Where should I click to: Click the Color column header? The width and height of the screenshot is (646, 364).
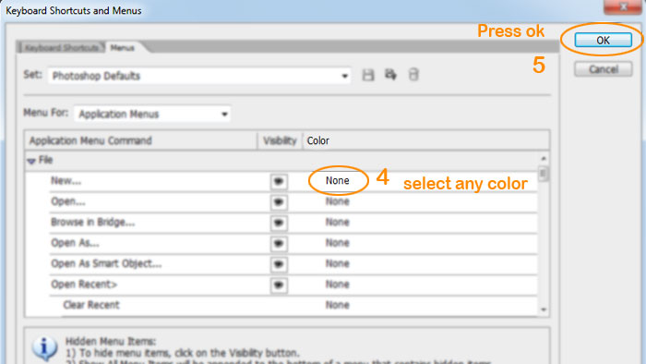click(x=426, y=140)
